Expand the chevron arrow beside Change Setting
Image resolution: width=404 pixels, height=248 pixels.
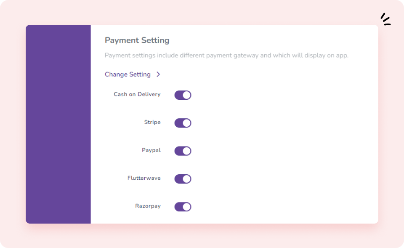pyautogui.click(x=158, y=75)
